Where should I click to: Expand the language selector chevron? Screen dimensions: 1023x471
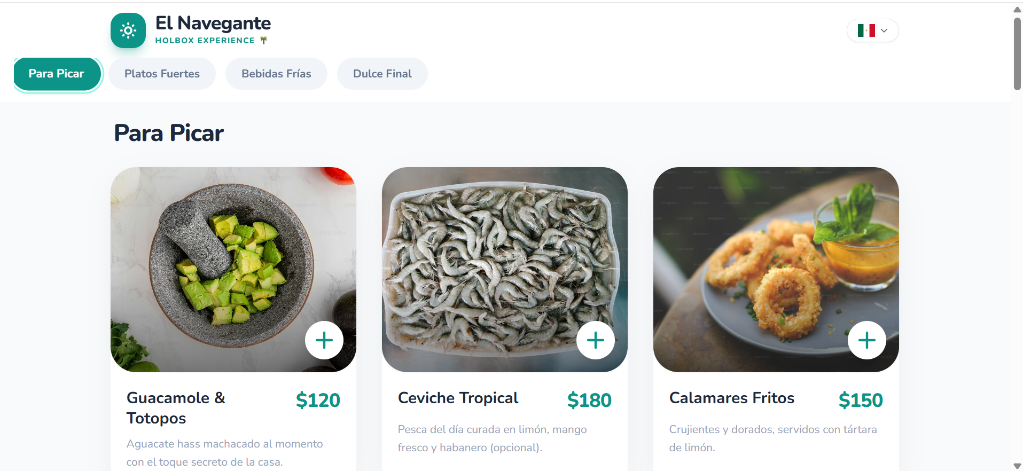coord(884,30)
